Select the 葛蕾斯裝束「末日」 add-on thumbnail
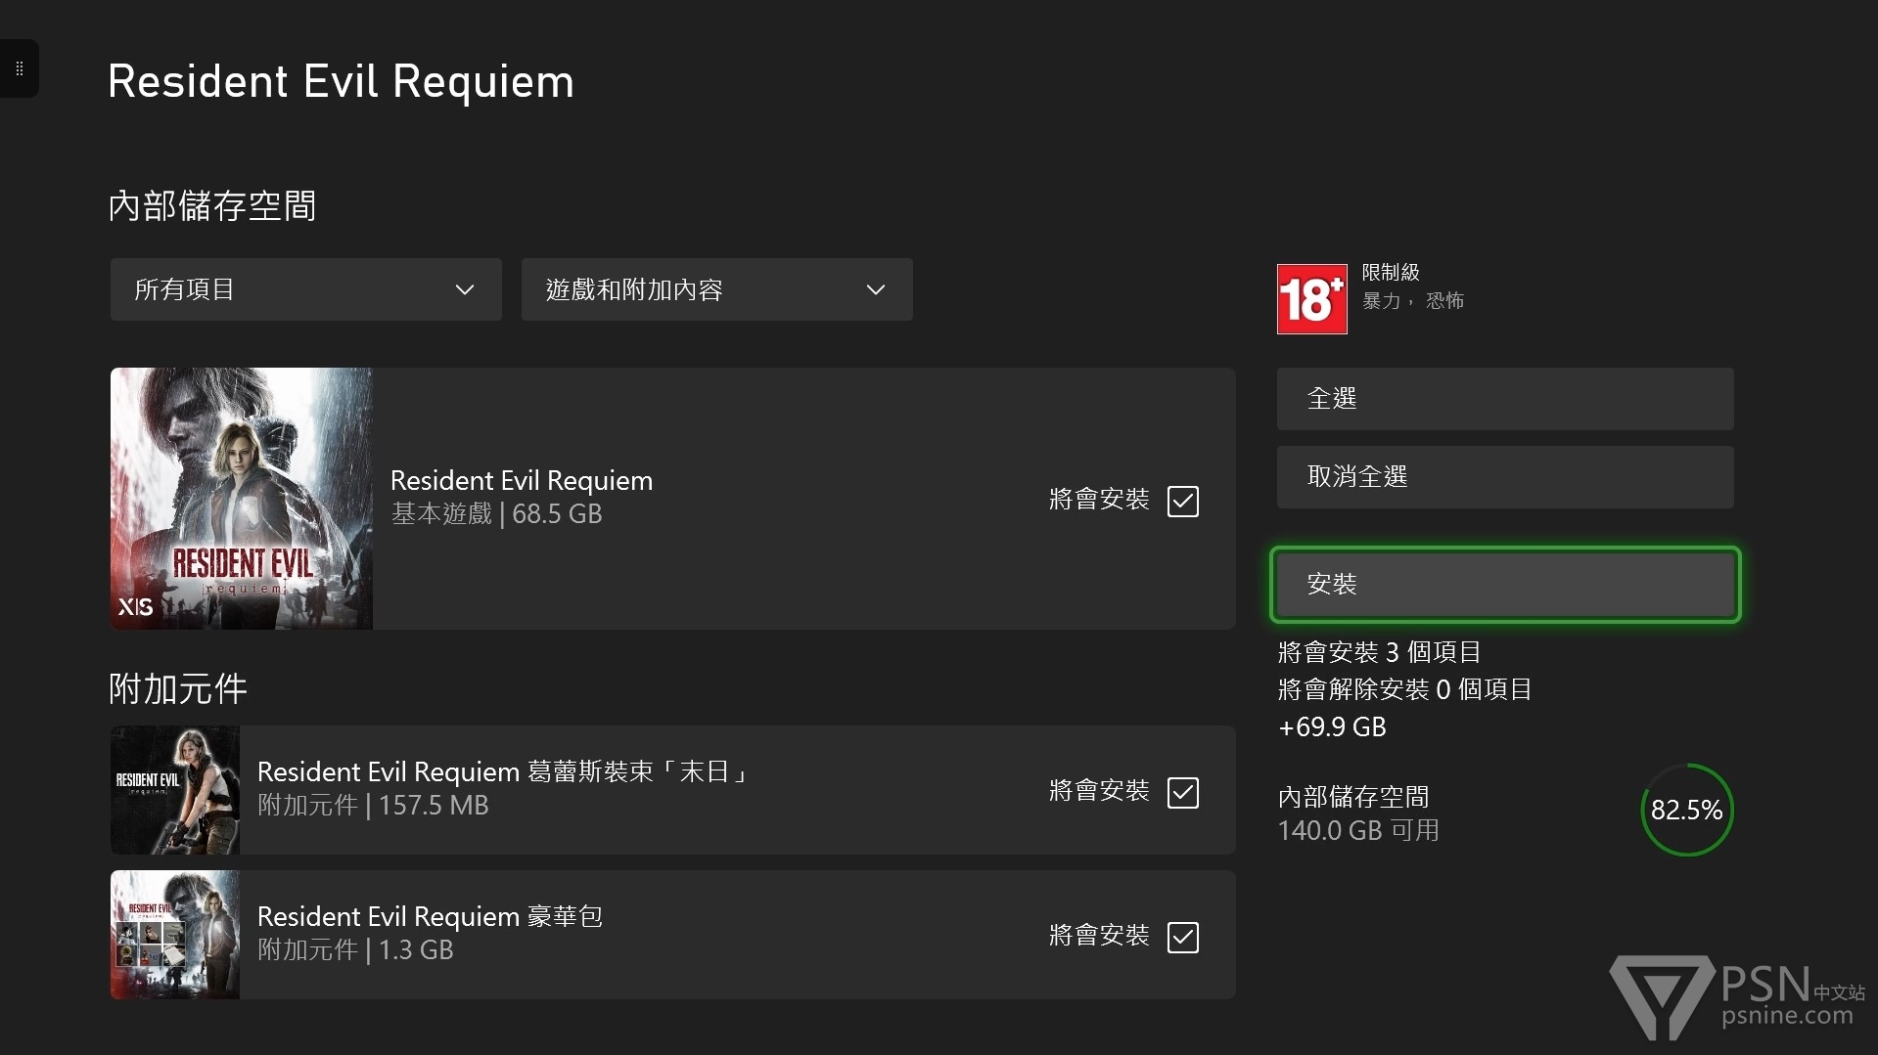Image resolution: width=1878 pixels, height=1055 pixels. [175, 790]
